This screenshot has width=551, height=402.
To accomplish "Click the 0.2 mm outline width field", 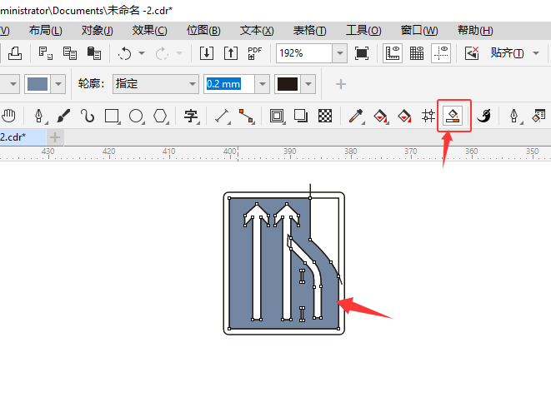I will point(228,84).
